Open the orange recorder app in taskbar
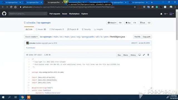 29,97
